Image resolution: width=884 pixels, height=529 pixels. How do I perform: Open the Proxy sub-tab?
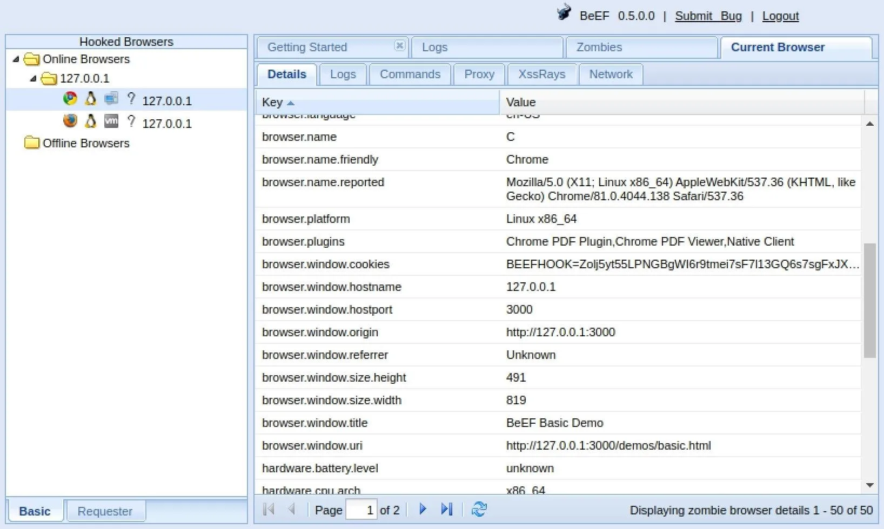pos(479,74)
